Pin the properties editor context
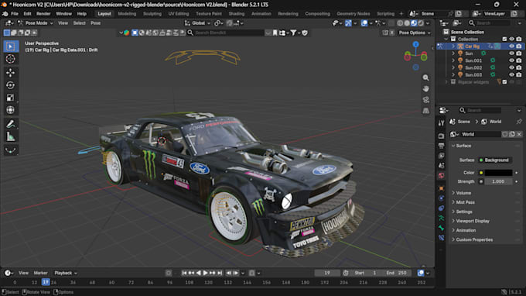The width and height of the screenshot is (526, 296). [519, 122]
